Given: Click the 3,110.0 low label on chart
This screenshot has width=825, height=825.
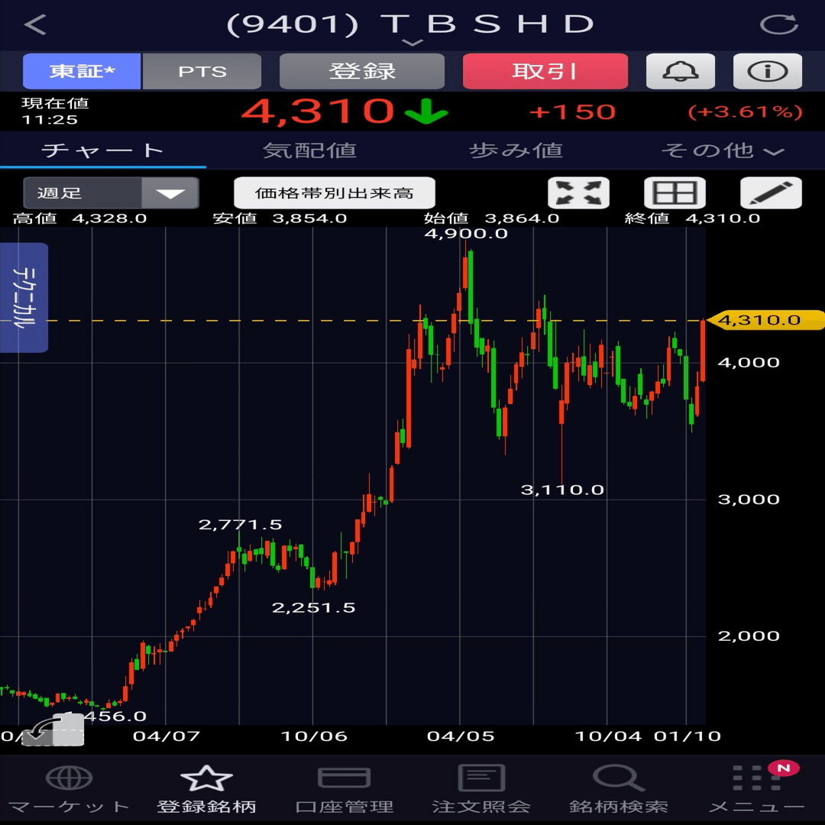Looking at the screenshot, I should point(562,490).
